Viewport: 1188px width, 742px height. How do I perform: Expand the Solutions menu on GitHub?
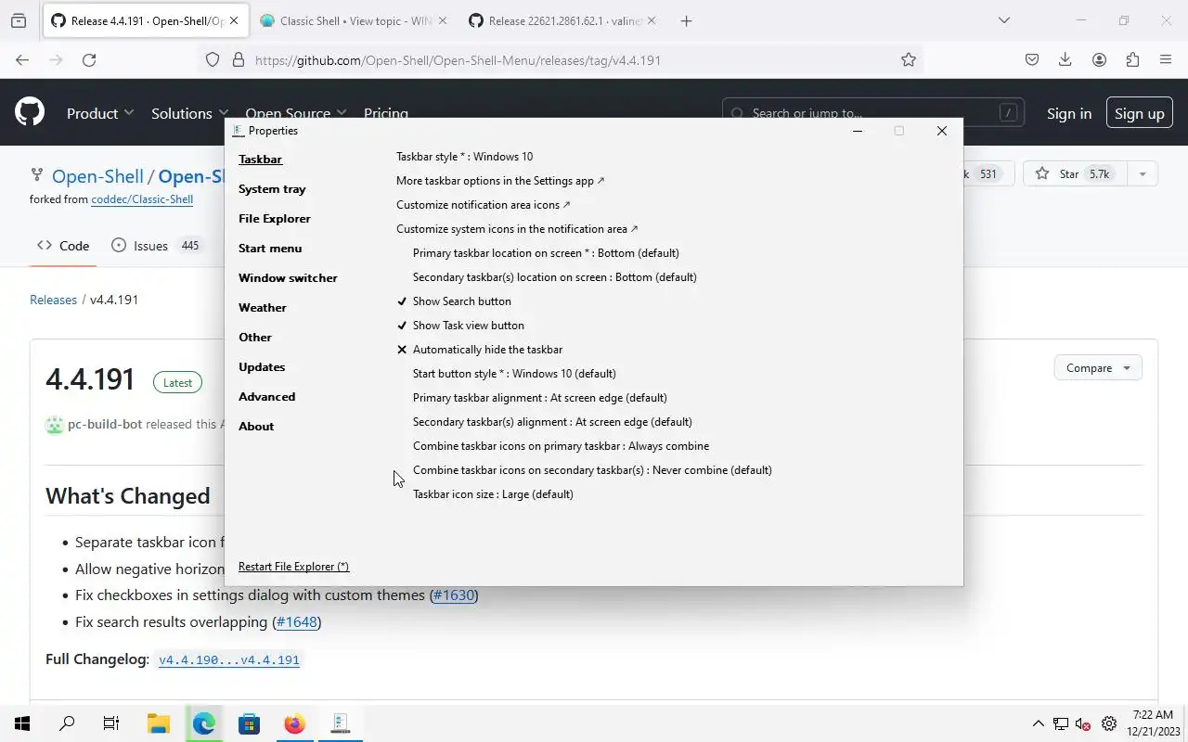pos(190,113)
